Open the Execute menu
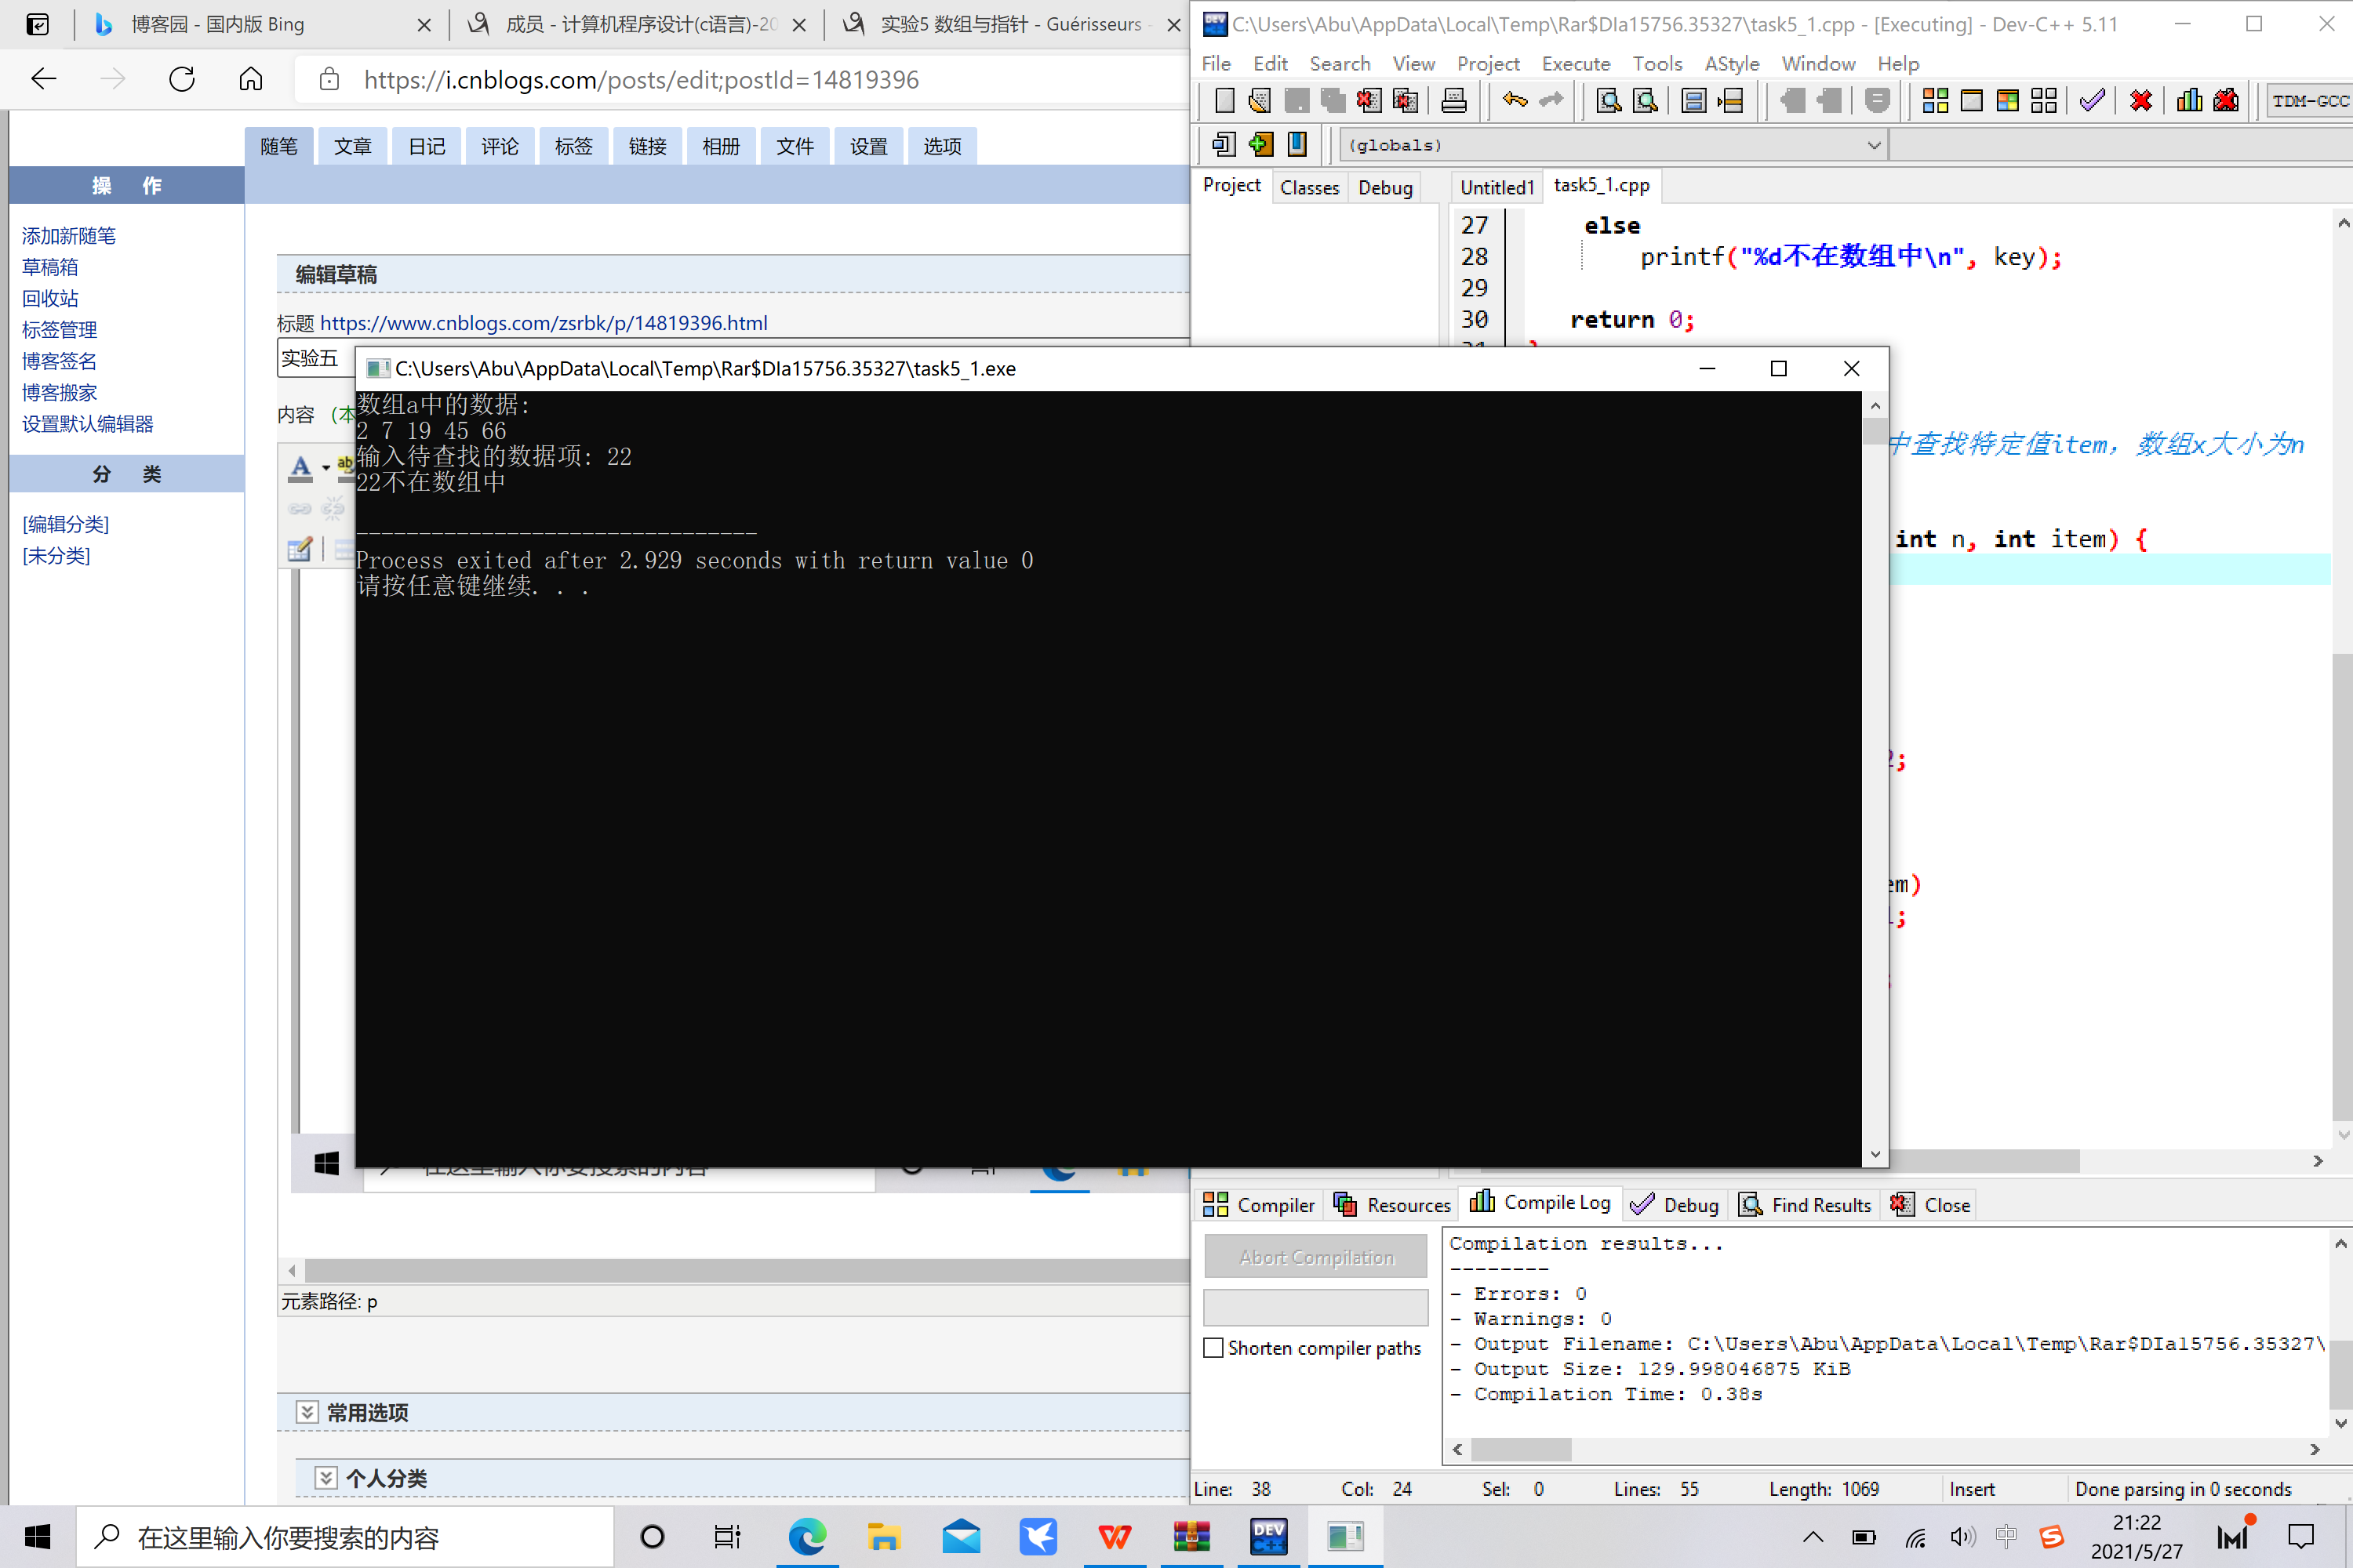 [1575, 63]
